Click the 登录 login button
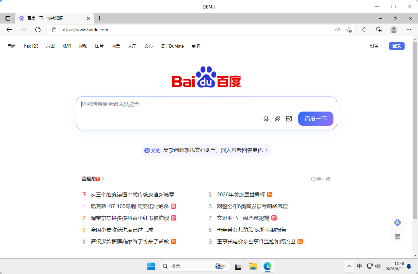The height and width of the screenshot is (274, 418). tap(397, 46)
